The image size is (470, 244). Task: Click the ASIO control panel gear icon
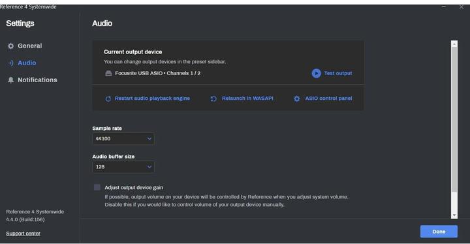[297, 99]
